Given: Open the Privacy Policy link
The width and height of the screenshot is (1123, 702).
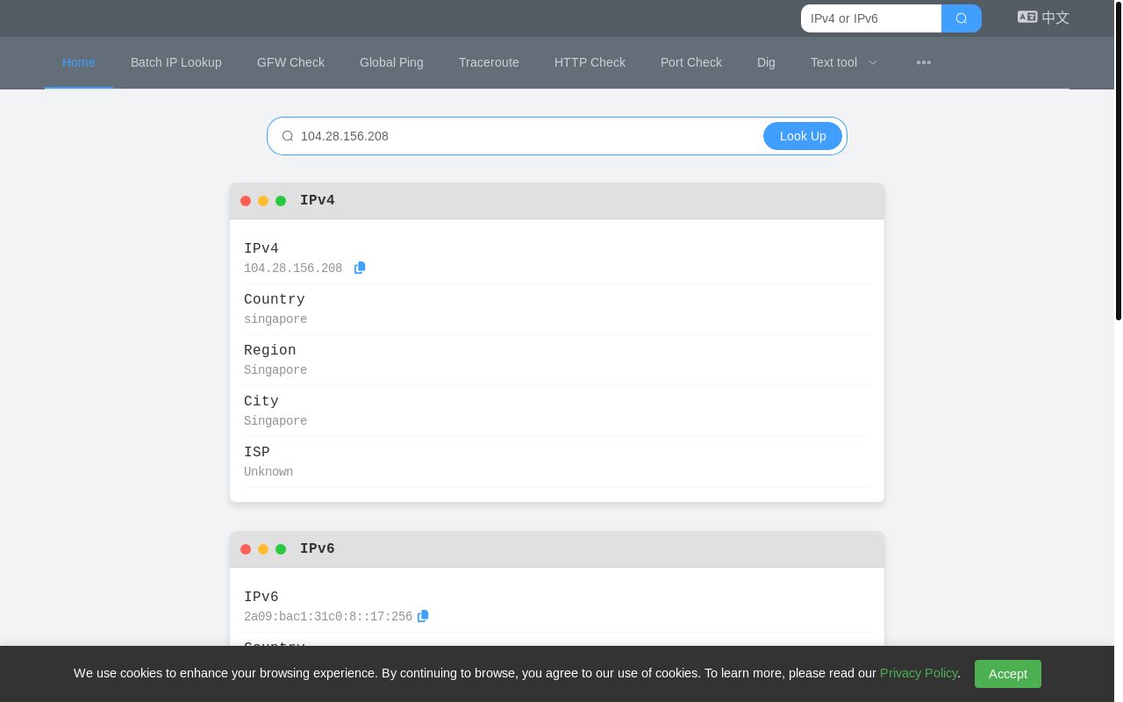Looking at the screenshot, I should pyautogui.click(x=919, y=673).
